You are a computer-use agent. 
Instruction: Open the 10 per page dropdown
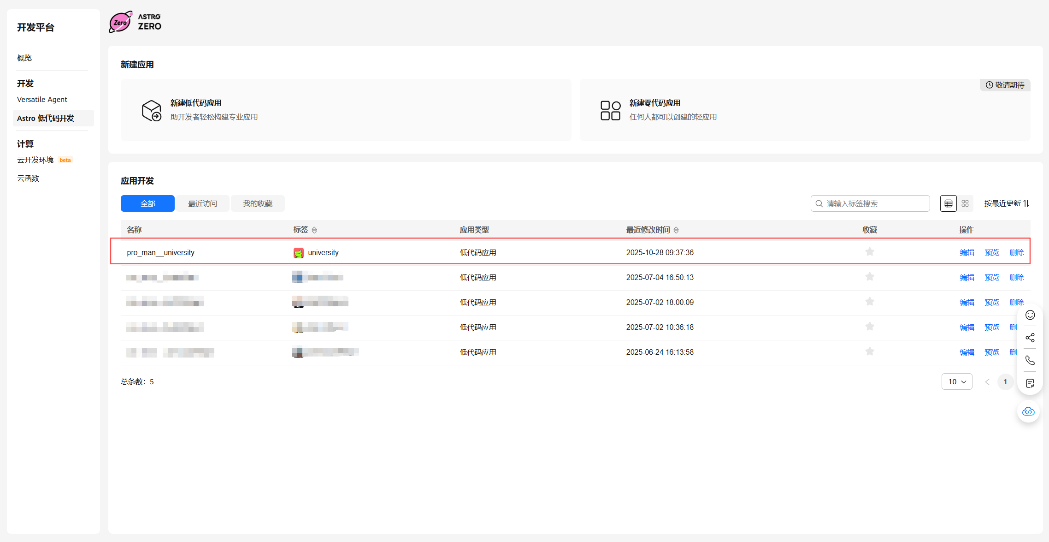[x=957, y=381]
